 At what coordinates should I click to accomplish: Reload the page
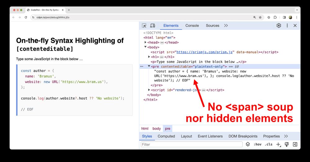(x=26, y=17)
